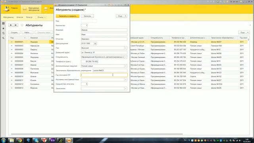Click row icon of 000000007 Иванов
Screen dimensions: 254x143
pos(12,65)
